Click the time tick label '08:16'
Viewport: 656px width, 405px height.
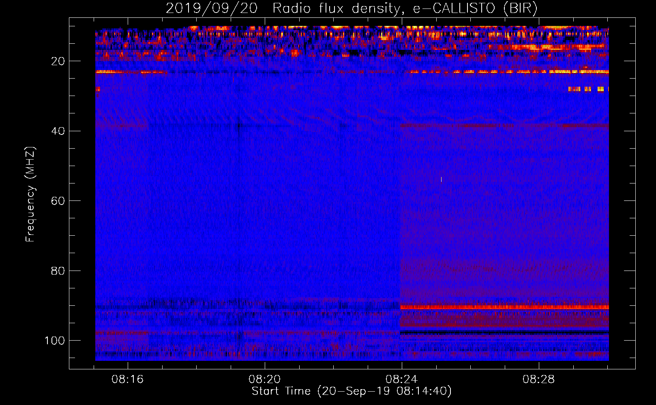point(128,379)
